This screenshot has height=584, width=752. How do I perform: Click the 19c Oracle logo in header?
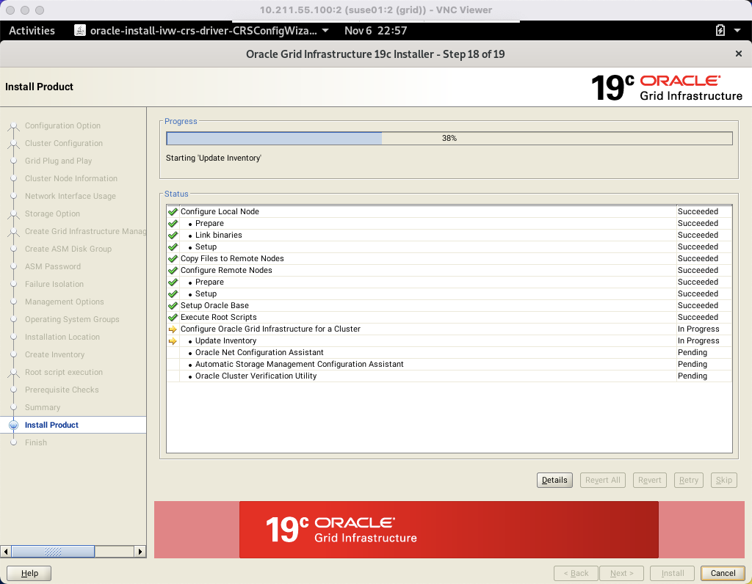click(666, 87)
